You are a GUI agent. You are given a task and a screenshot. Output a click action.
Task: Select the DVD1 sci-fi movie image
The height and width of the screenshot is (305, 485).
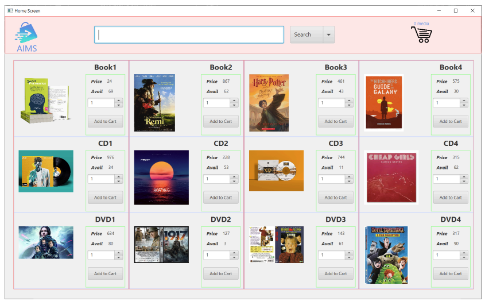point(46,242)
